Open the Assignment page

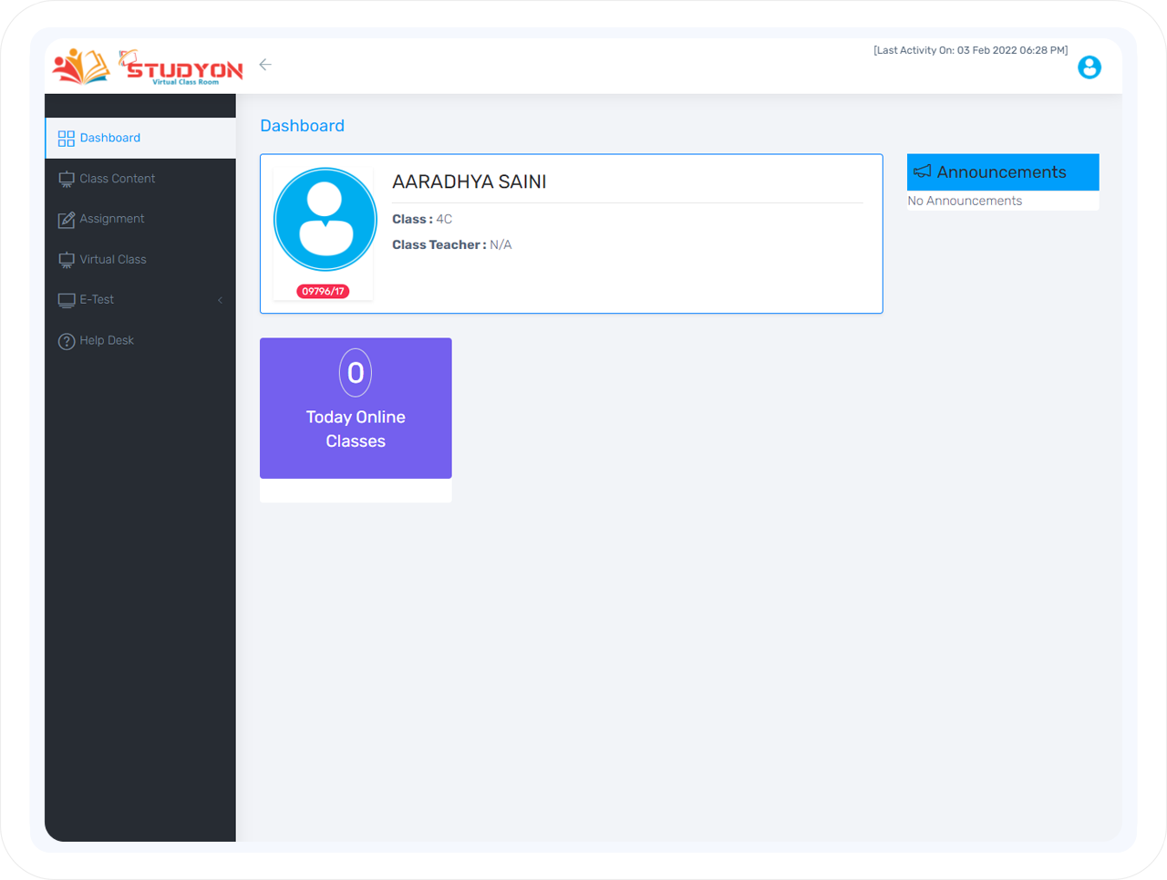click(x=111, y=219)
